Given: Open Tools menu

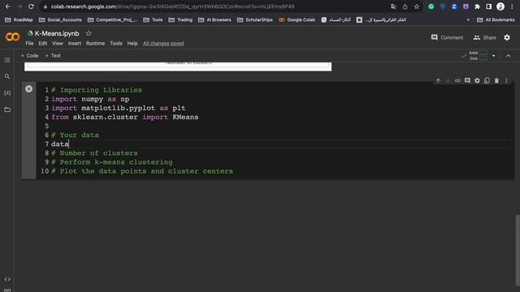Looking at the screenshot, I should [116, 43].
